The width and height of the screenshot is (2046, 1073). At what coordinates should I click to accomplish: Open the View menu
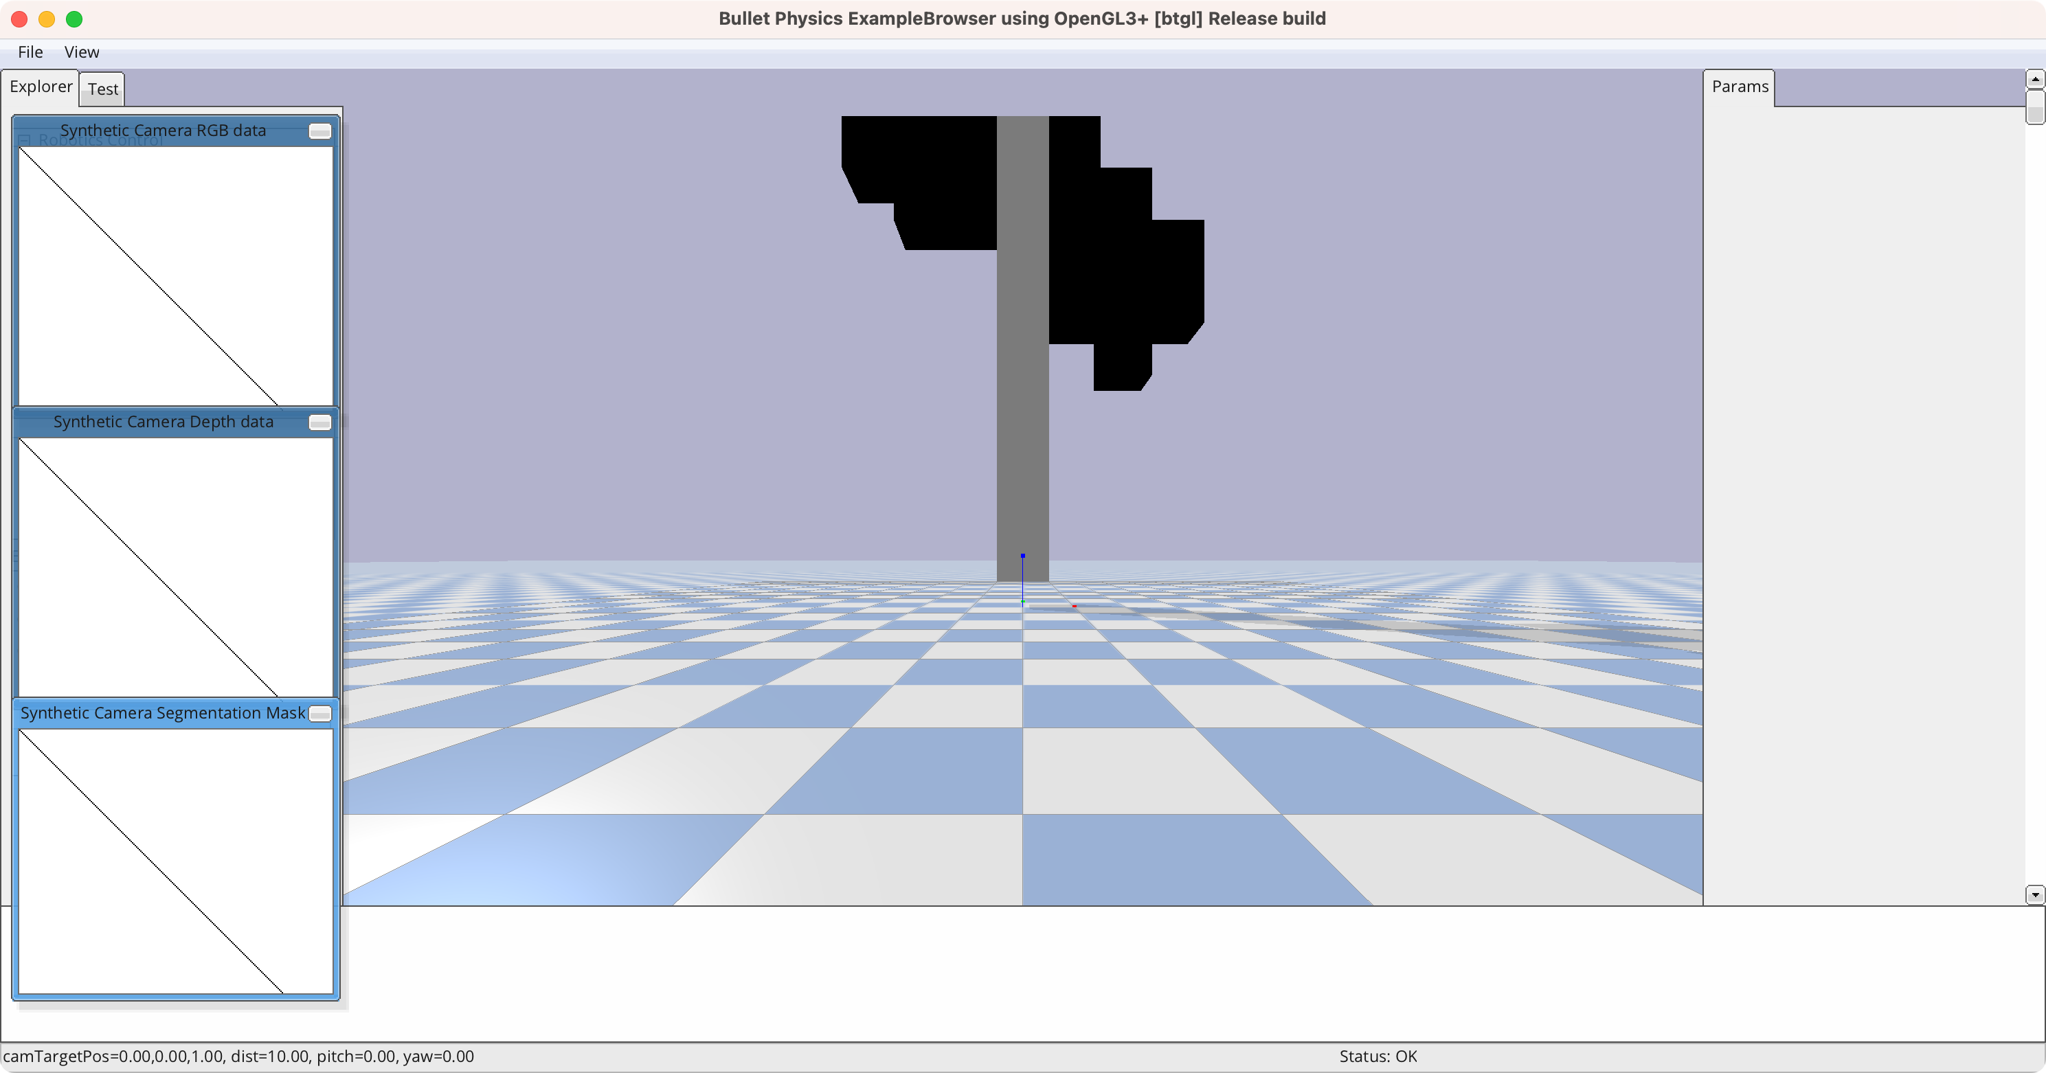point(81,52)
